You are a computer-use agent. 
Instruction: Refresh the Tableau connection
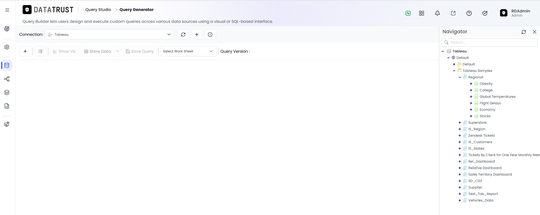[x=183, y=34]
